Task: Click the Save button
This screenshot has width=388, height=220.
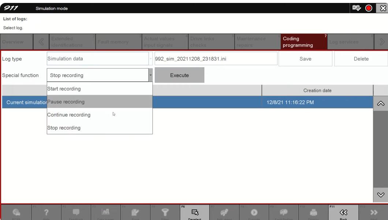Action: (305, 59)
